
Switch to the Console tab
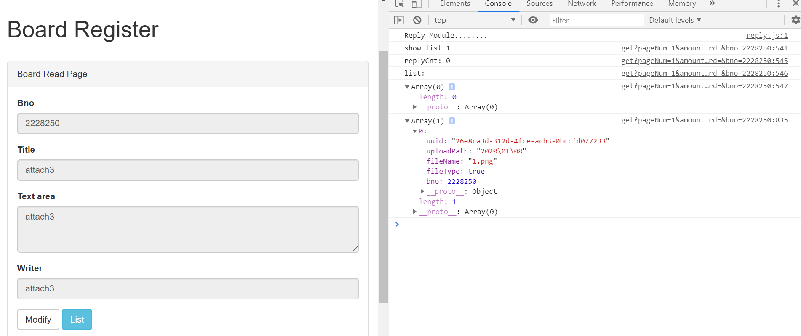click(498, 4)
